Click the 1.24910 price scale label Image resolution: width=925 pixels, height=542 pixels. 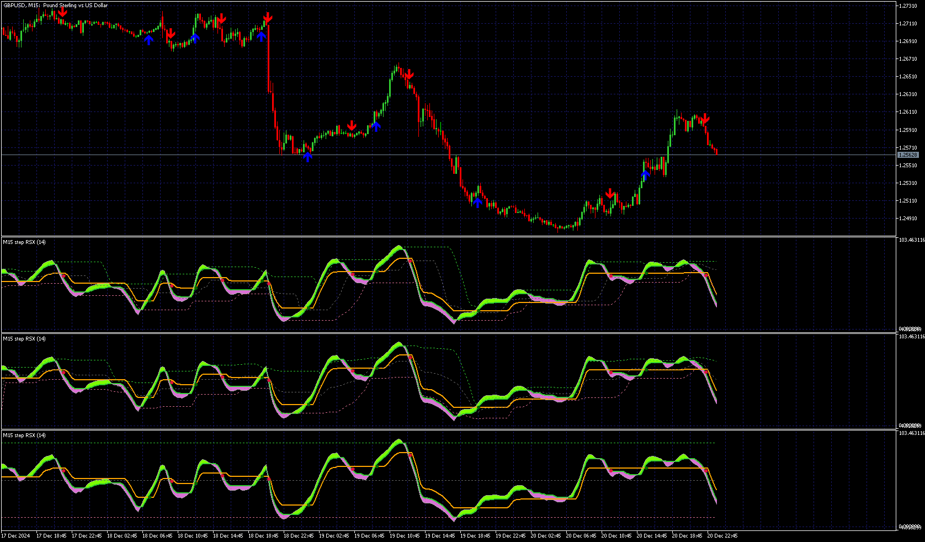click(908, 218)
